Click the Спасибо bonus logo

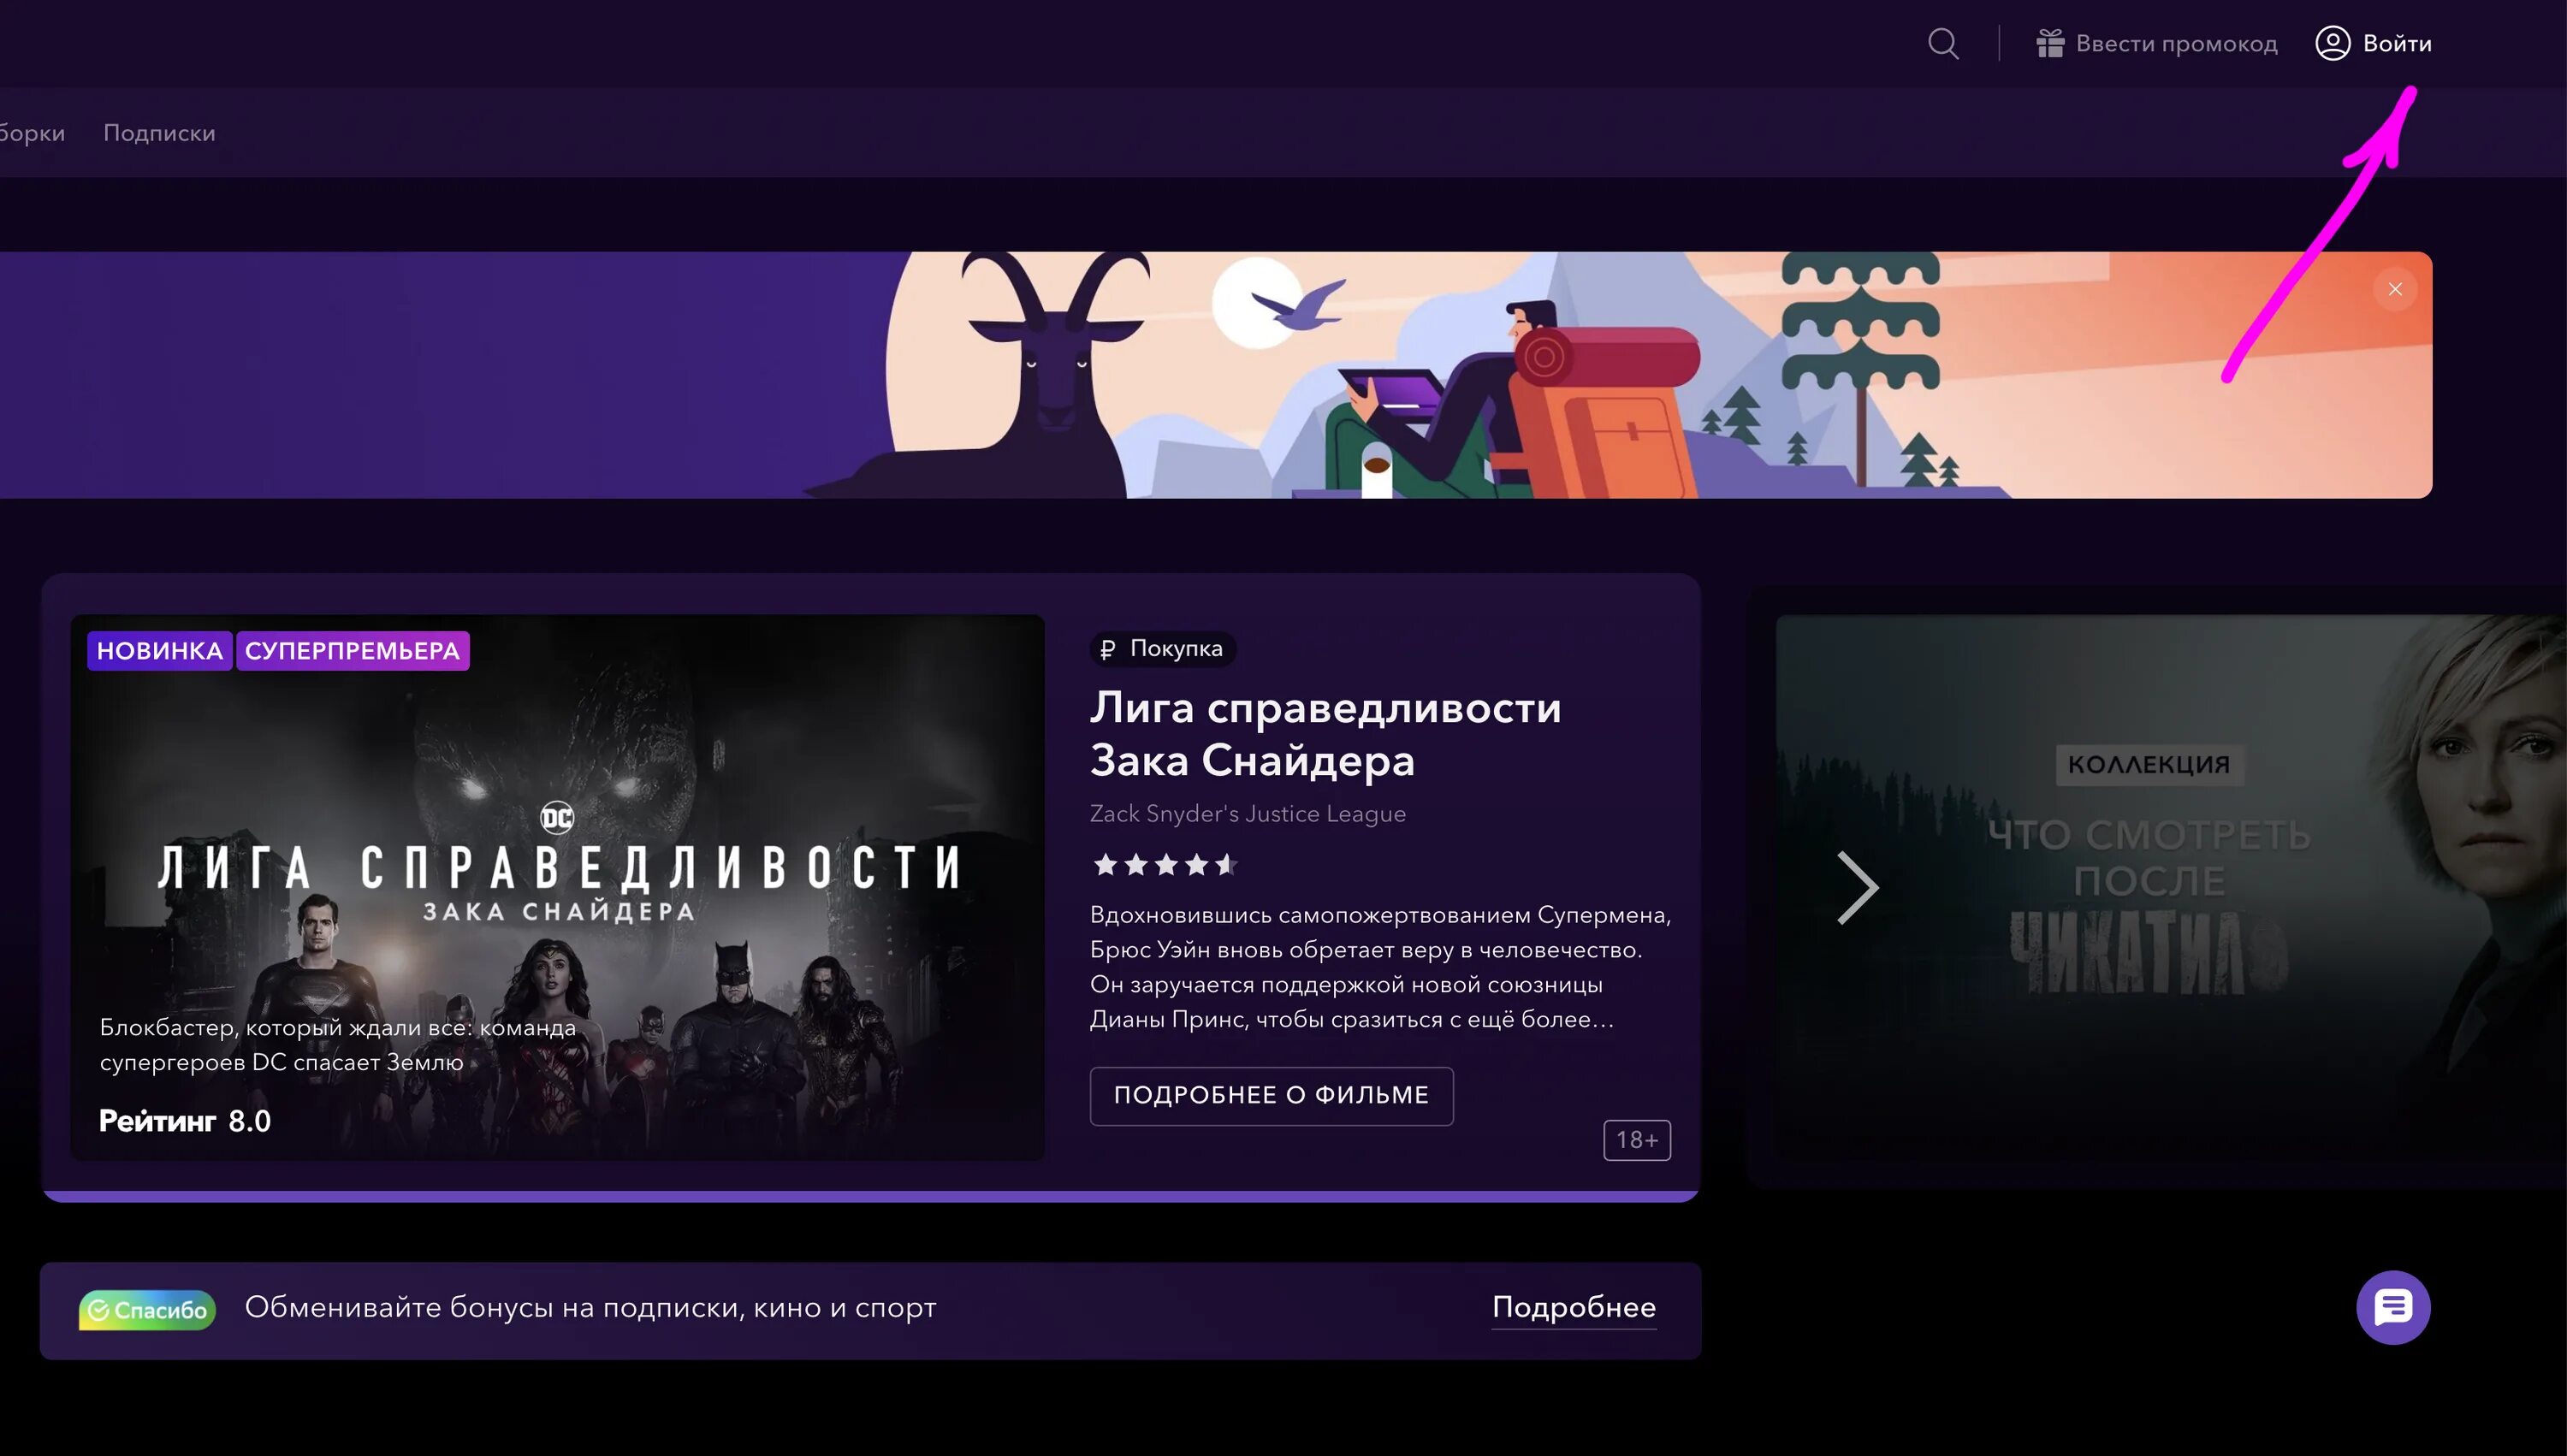point(147,1310)
